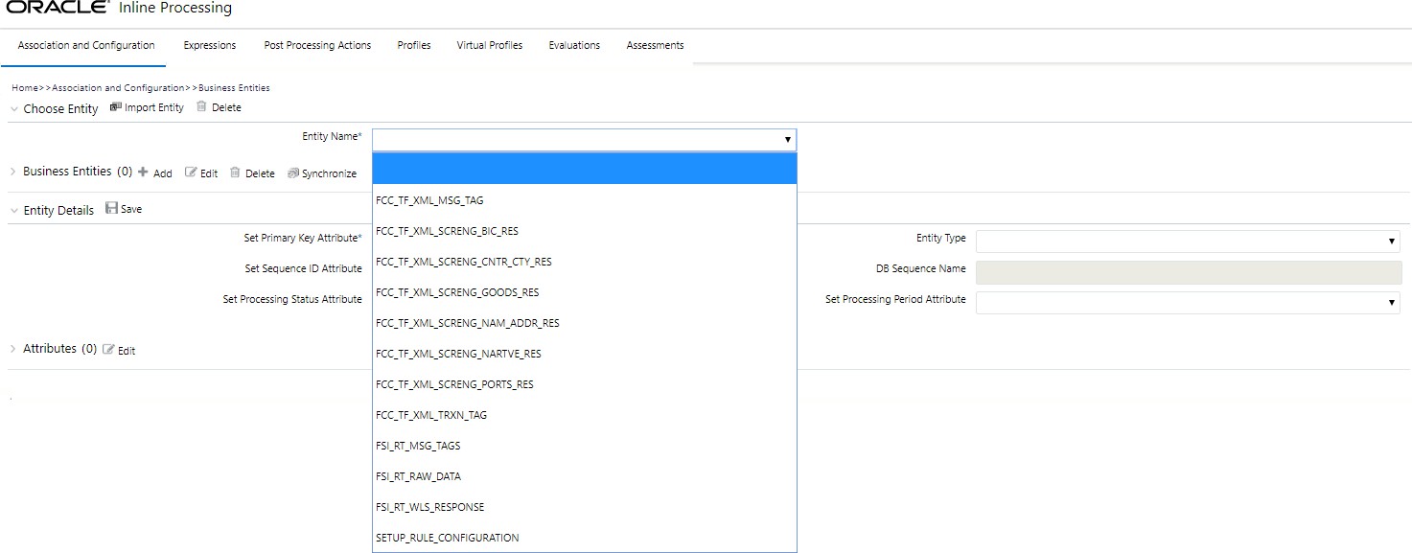Click the Save floppy disk icon

tap(111, 208)
